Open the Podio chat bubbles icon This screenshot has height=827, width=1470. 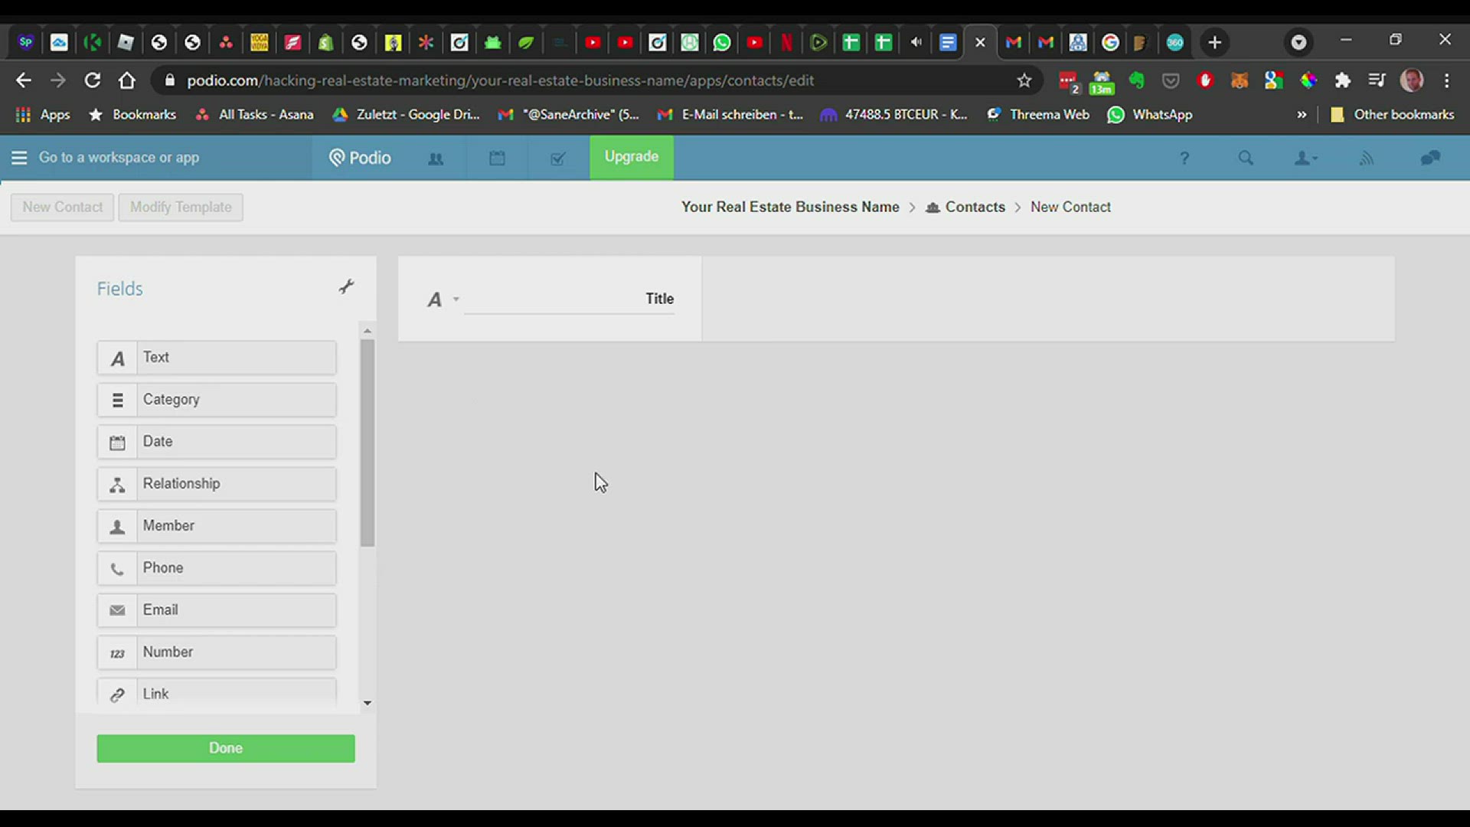pos(1429,159)
